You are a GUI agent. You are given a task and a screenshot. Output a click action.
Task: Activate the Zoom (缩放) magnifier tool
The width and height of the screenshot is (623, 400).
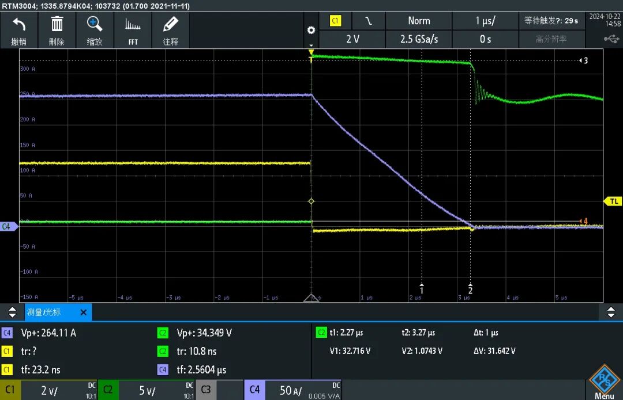(x=95, y=30)
